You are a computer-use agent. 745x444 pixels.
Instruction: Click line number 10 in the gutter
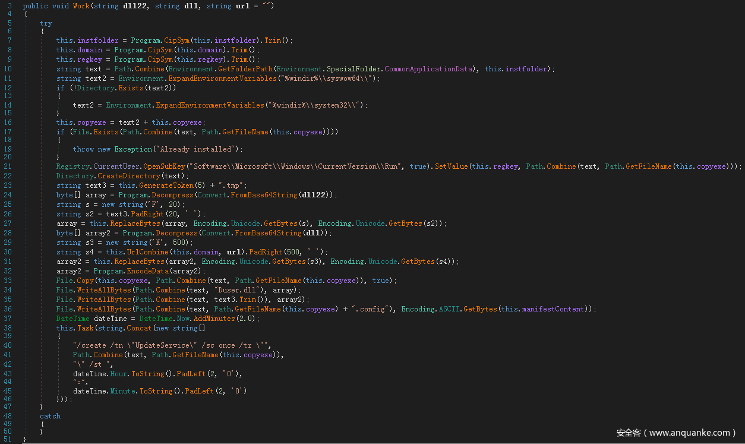(x=8, y=69)
